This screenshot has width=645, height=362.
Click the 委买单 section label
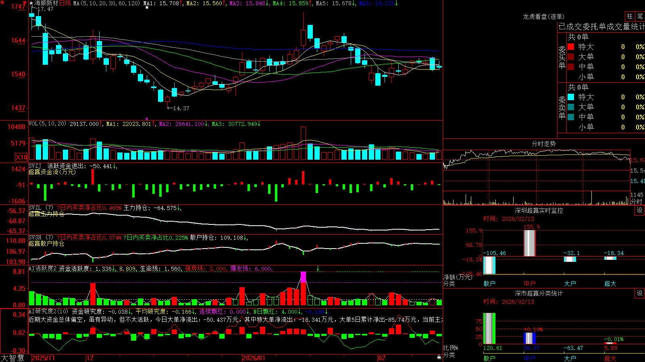[562, 58]
